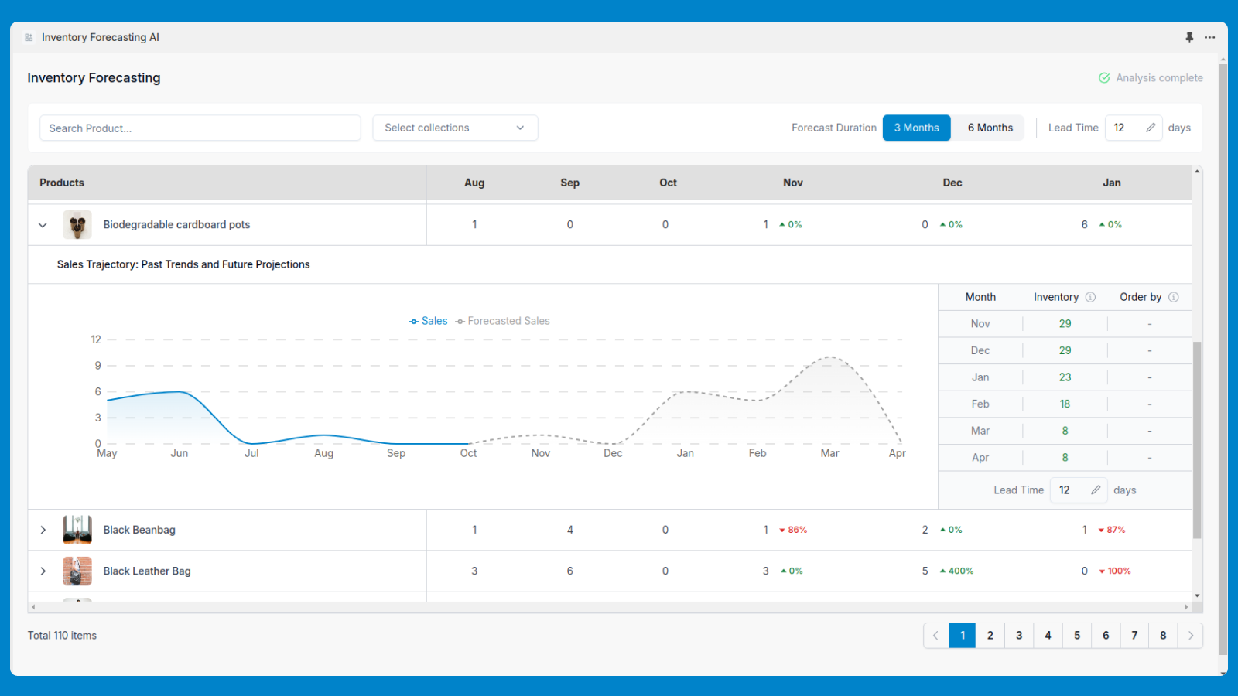Go to the next page with right arrow
Image resolution: width=1238 pixels, height=696 pixels.
(x=1190, y=636)
